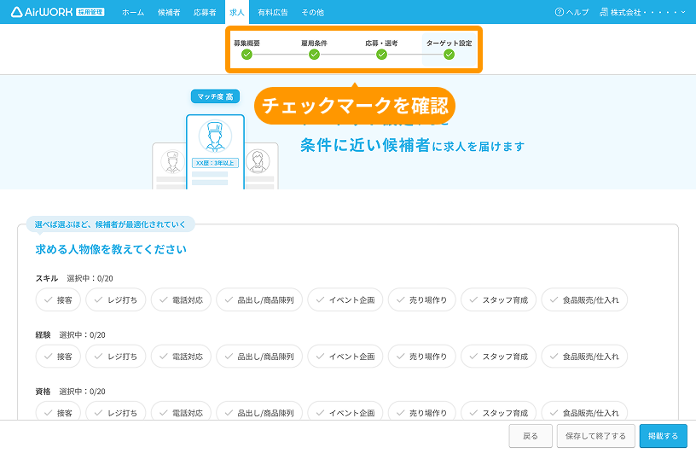Viewport: 696px width, 453px height.
Task: Select the 求人 tab
Action: click(237, 12)
